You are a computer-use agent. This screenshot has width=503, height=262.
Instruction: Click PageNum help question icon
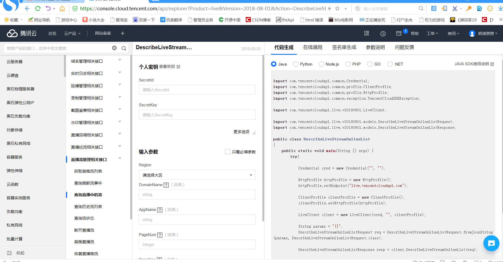[160, 235]
